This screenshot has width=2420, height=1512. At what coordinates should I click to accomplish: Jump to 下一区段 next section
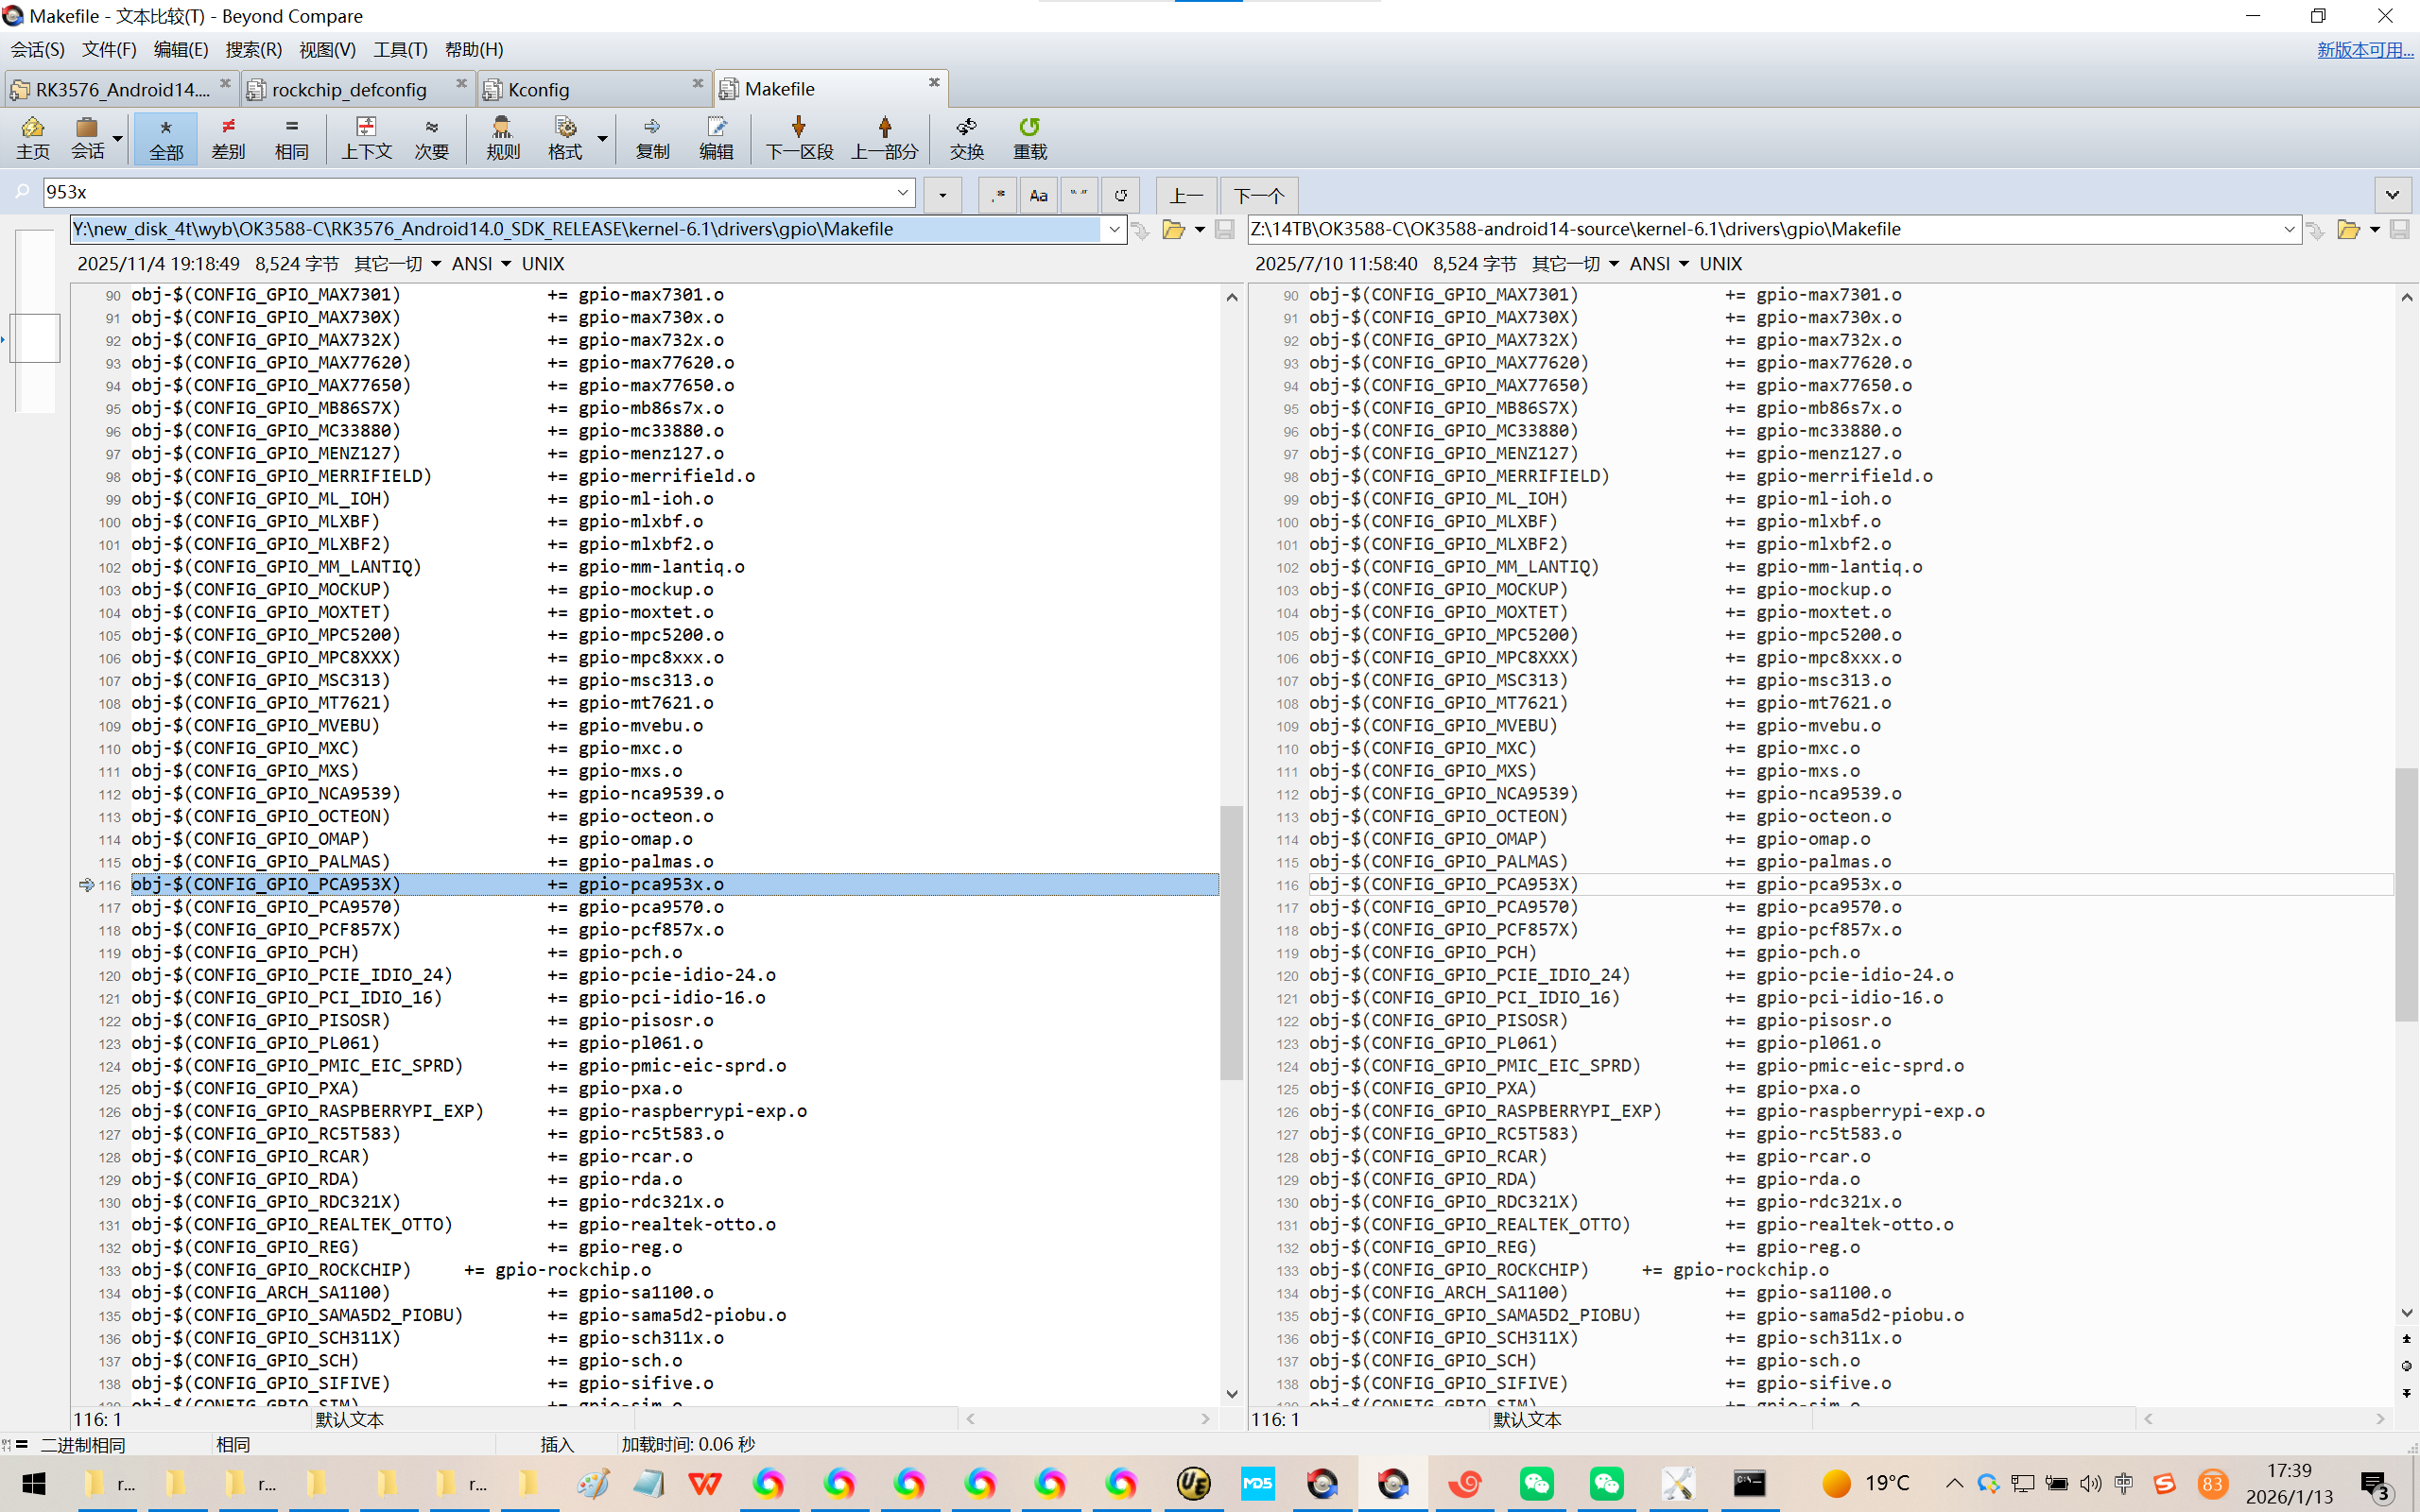click(x=798, y=137)
